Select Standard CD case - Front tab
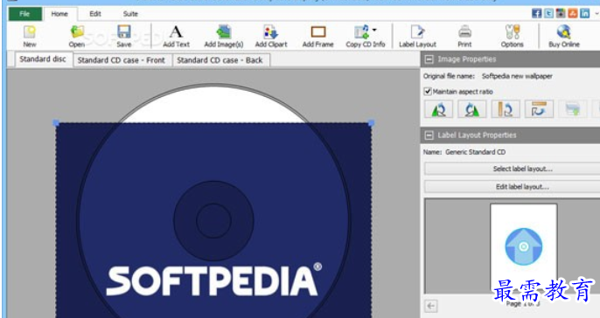The height and width of the screenshot is (318, 600). (122, 60)
